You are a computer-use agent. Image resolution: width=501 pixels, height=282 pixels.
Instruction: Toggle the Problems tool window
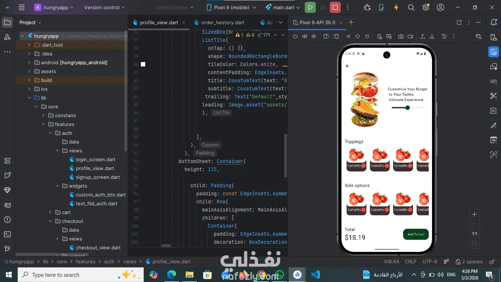tap(7, 220)
